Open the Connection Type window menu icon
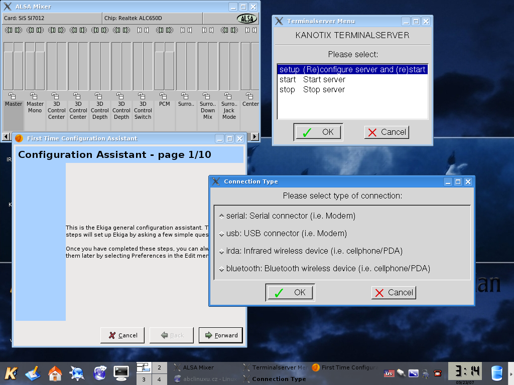 216,181
